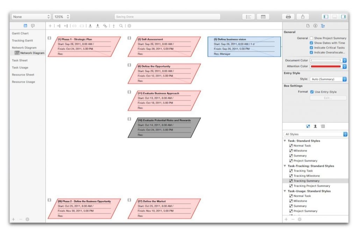
Task: Click the indent arrow icon in the toolbar
Action: [58, 26]
